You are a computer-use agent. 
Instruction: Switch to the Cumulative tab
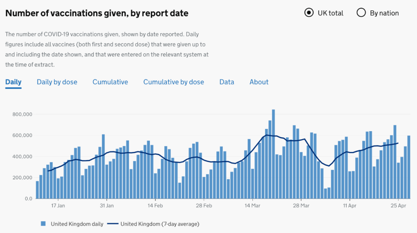110,82
